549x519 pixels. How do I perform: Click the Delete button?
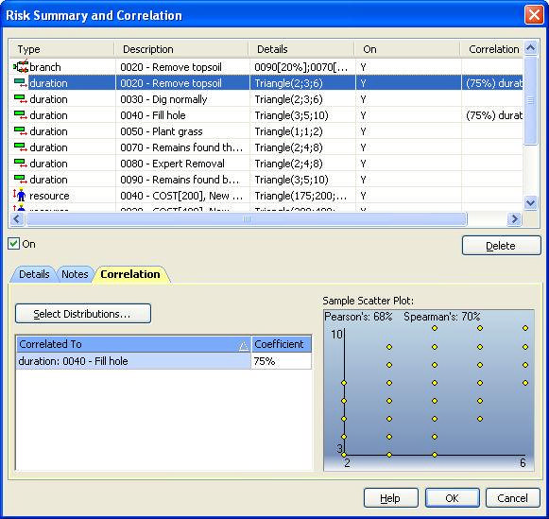point(501,246)
